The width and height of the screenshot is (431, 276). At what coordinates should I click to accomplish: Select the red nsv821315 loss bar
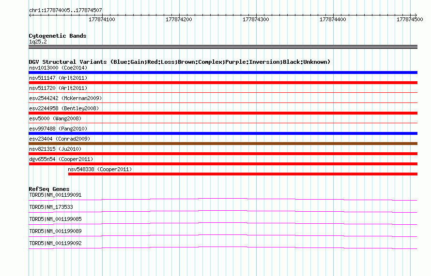pos(223,154)
